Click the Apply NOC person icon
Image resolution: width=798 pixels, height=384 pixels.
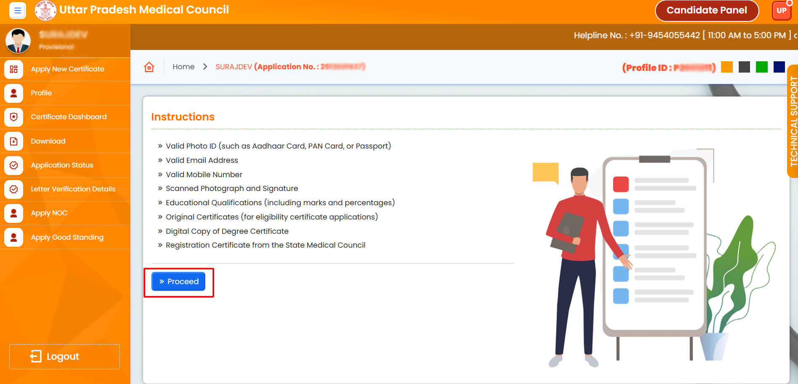pos(14,213)
